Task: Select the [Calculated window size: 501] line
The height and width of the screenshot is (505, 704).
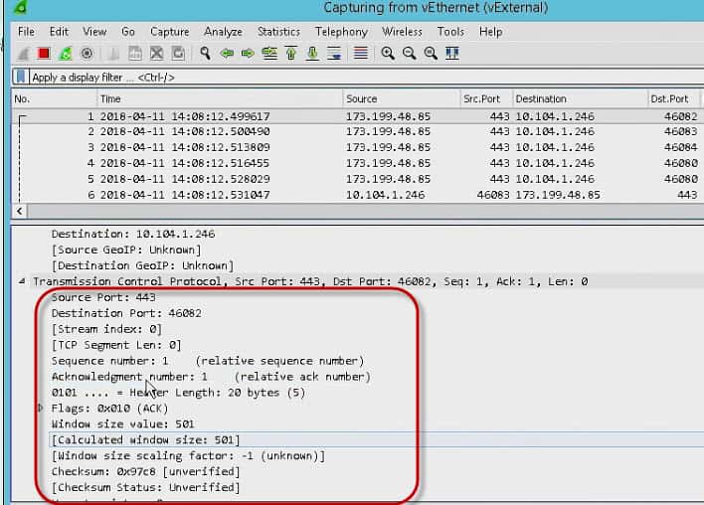Action: pos(145,440)
